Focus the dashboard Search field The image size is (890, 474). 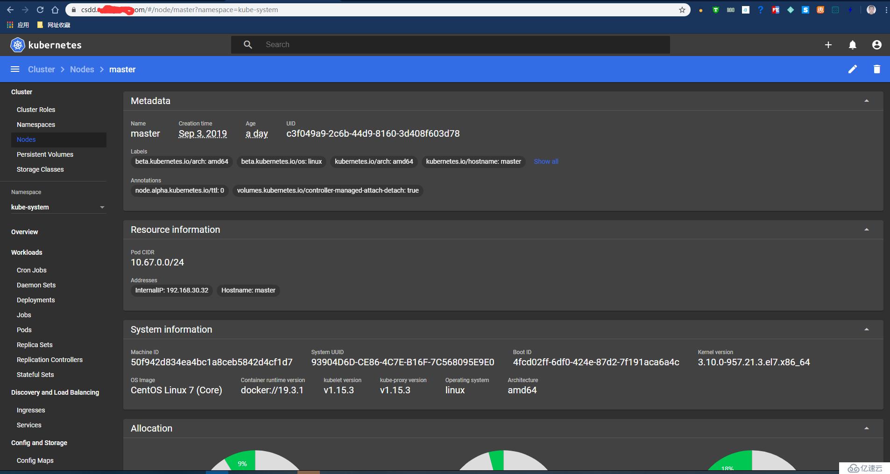(451, 44)
